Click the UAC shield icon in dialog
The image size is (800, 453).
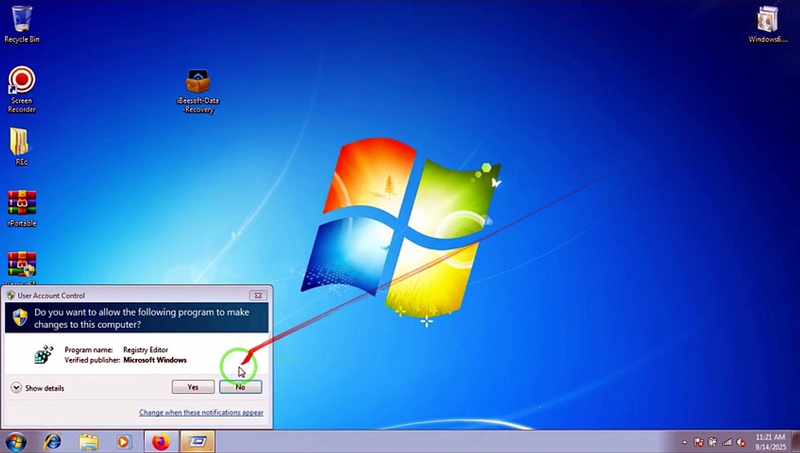point(20,317)
